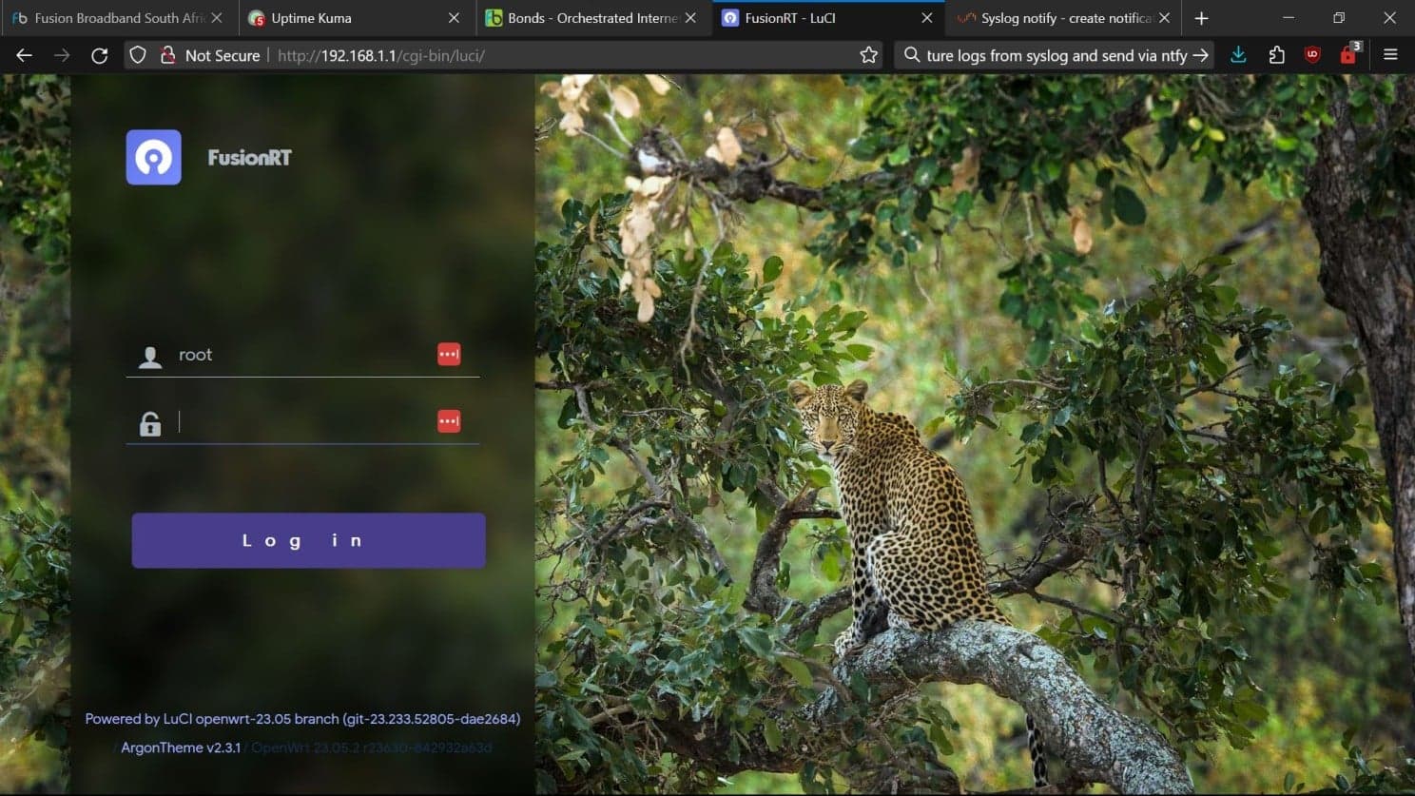The image size is (1415, 796).
Task: Switch to the Fusion Broadband South Africa tab
Action: coord(109,18)
